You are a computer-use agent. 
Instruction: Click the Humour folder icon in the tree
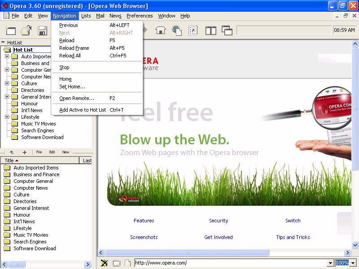click(x=15, y=104)
